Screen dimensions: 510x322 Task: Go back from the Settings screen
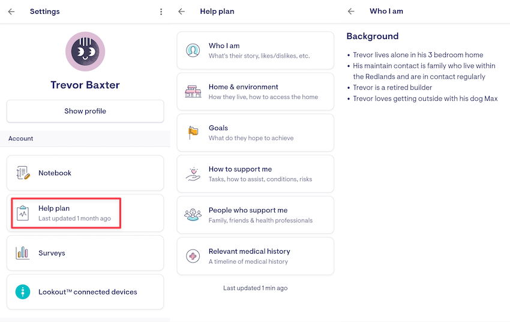point(11,11)
